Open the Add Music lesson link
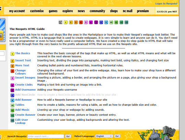 (22, 110)
